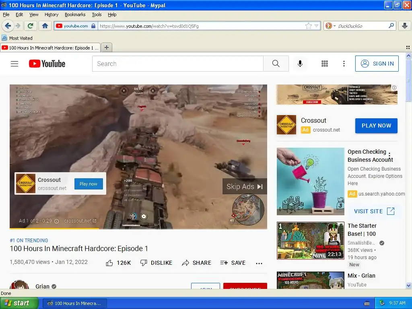
Task: Open a new tab with the plus button
Action: pyautogui.click(x=106, y=47)
